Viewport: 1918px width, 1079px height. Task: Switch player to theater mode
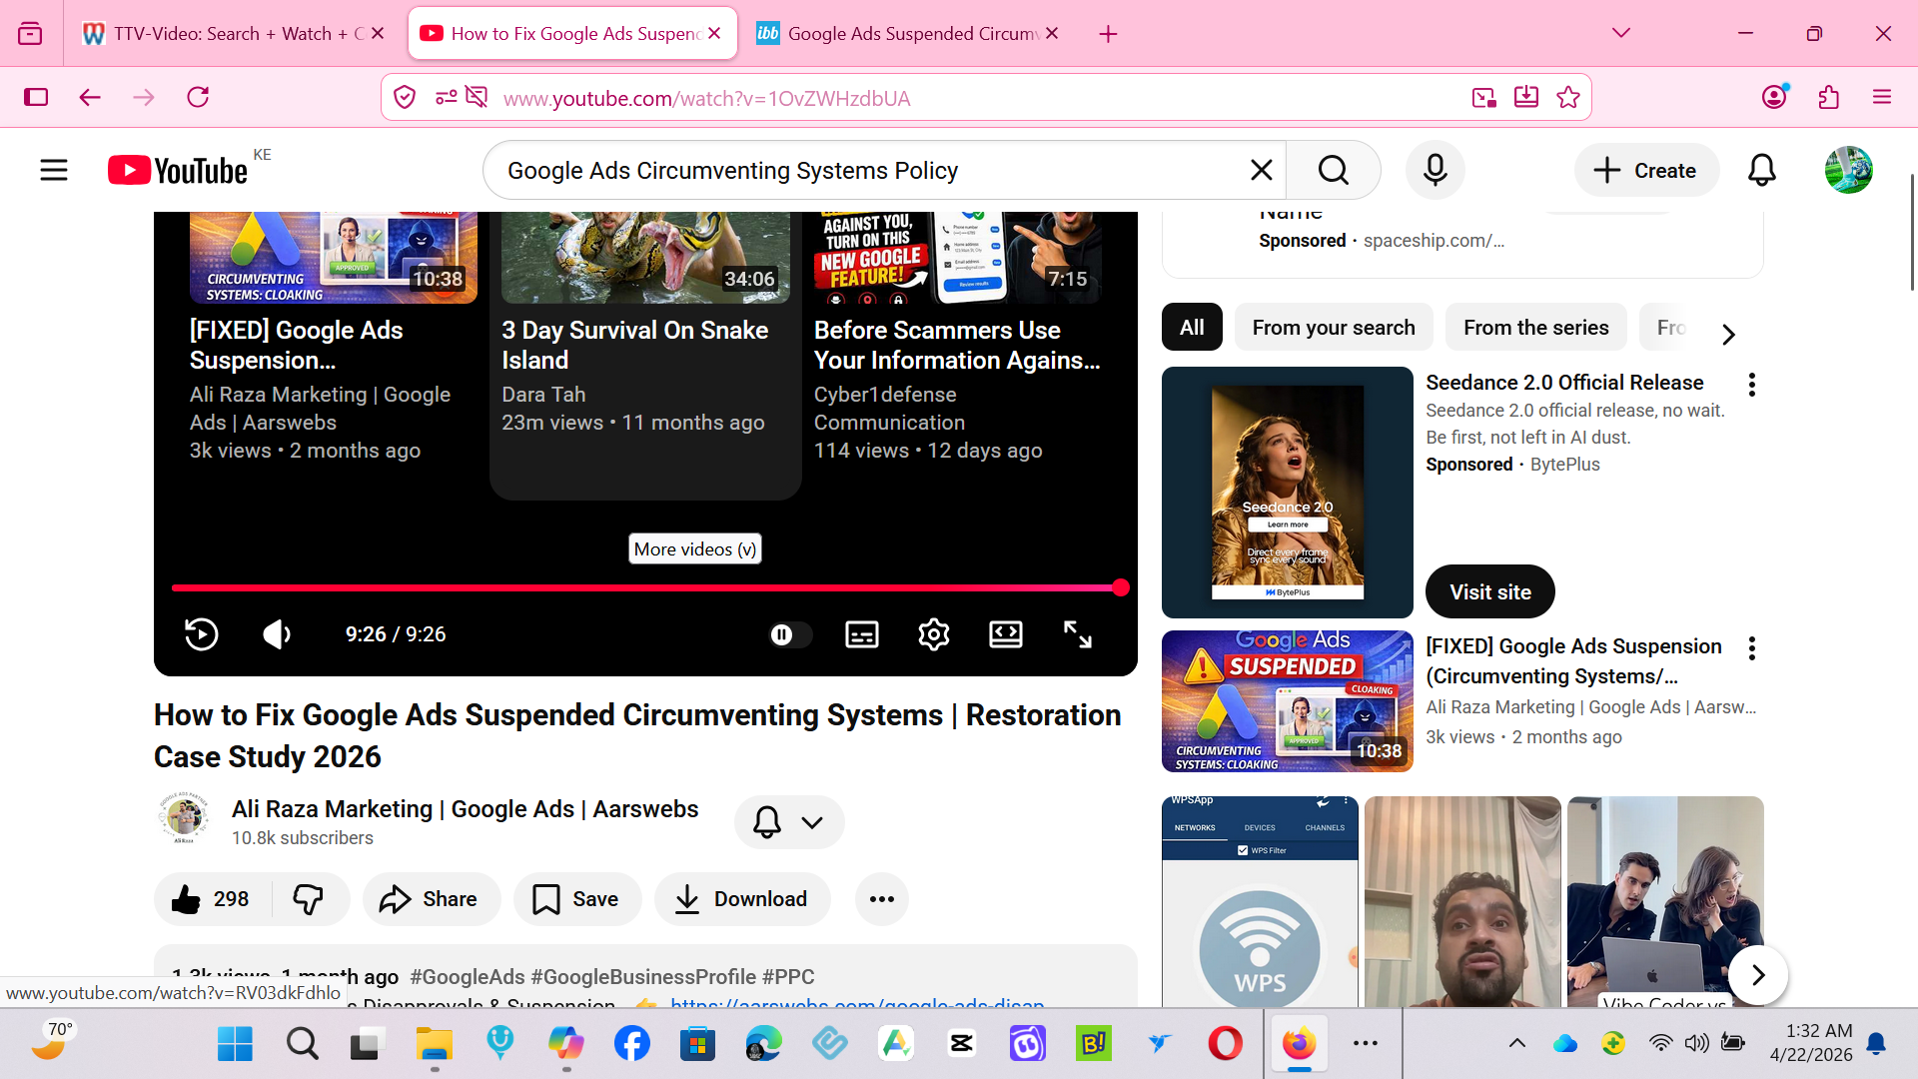point(1005,634)
